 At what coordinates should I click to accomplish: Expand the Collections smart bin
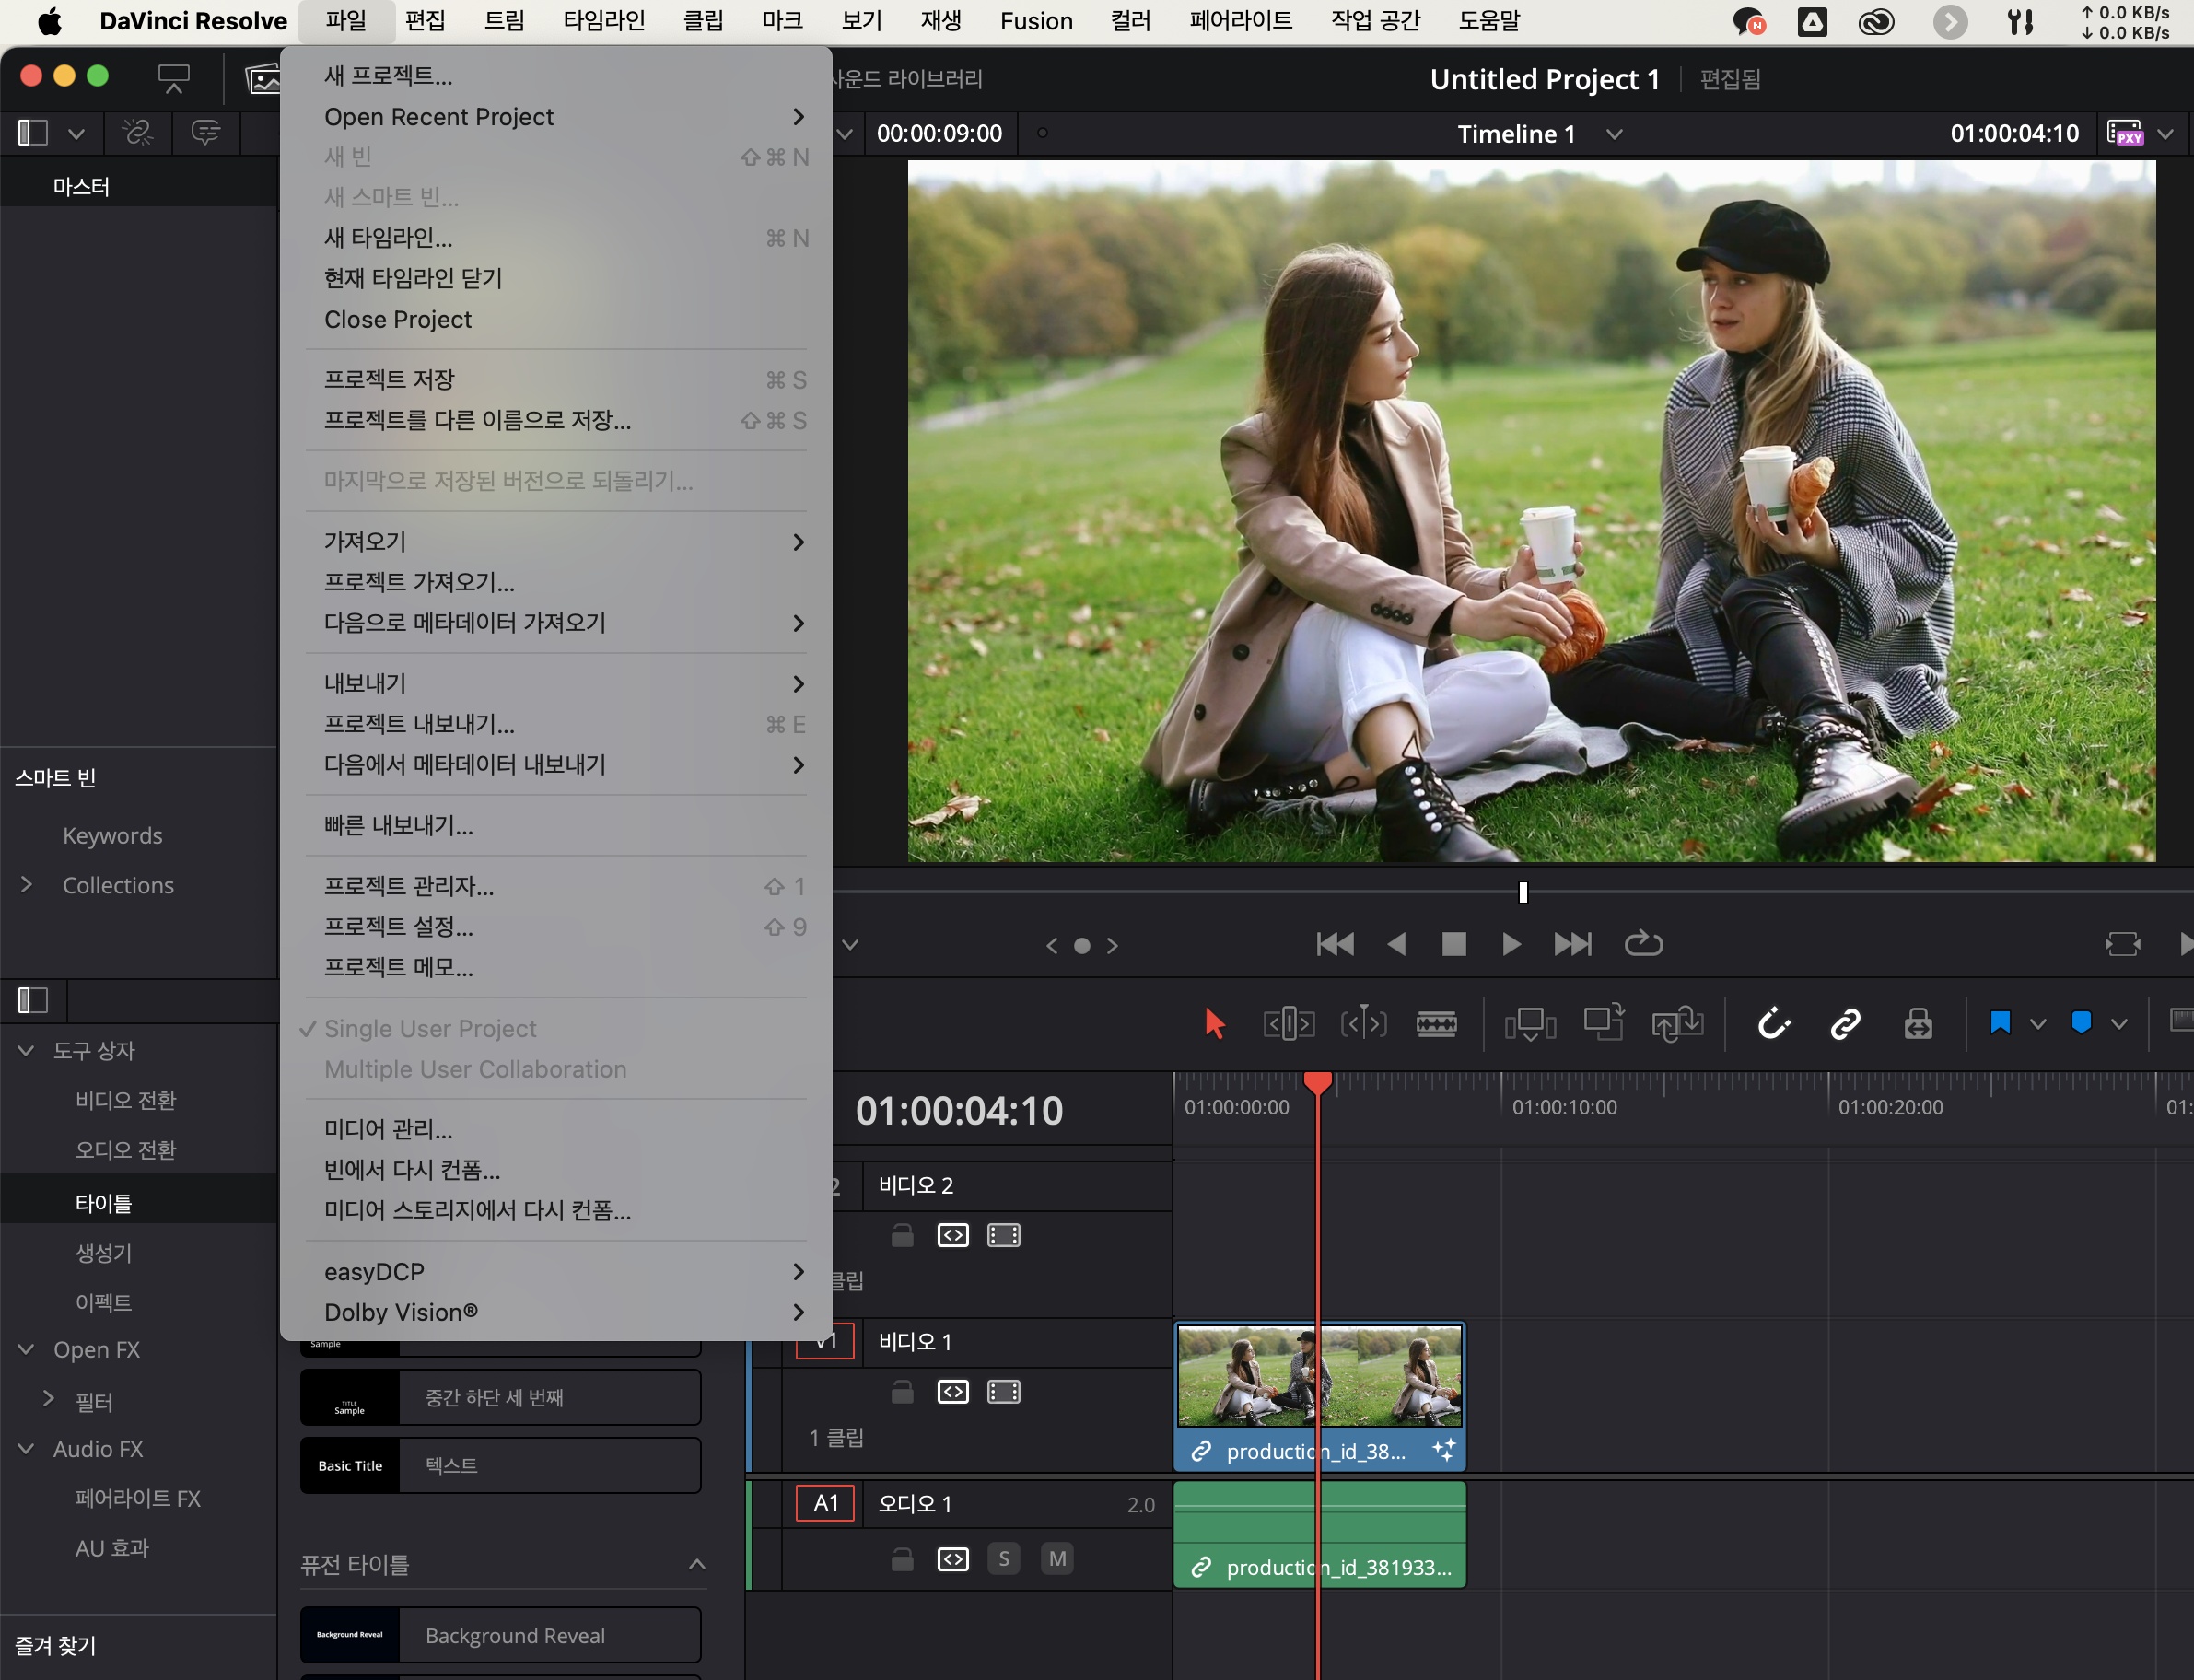click(x=27, y=885)
